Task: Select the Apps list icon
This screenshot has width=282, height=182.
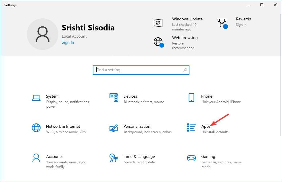Action: [191, 127]
